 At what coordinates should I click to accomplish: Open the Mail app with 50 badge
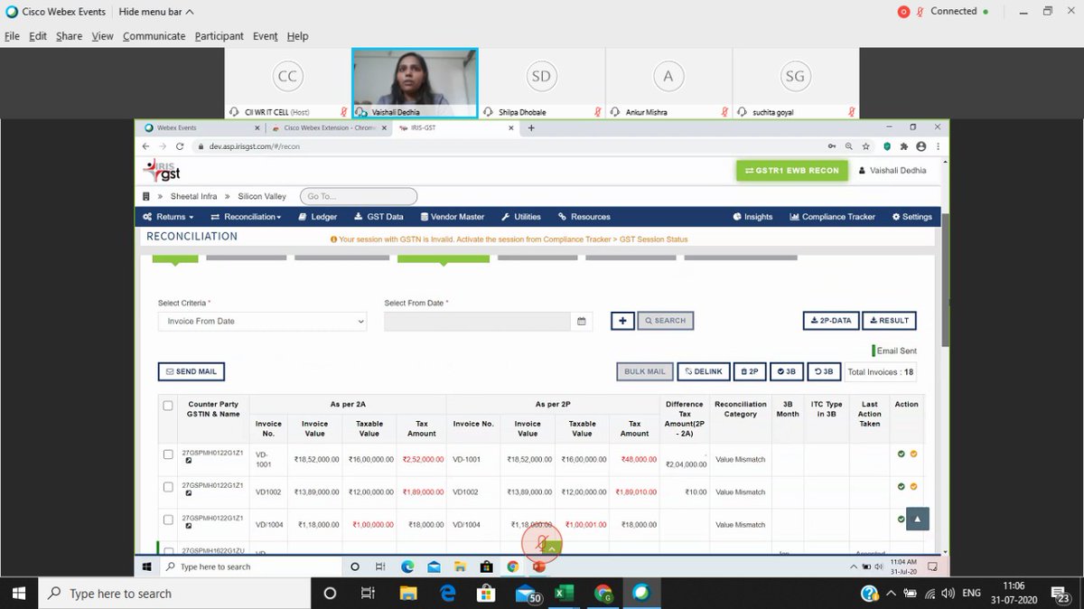[x=527, y=594]
